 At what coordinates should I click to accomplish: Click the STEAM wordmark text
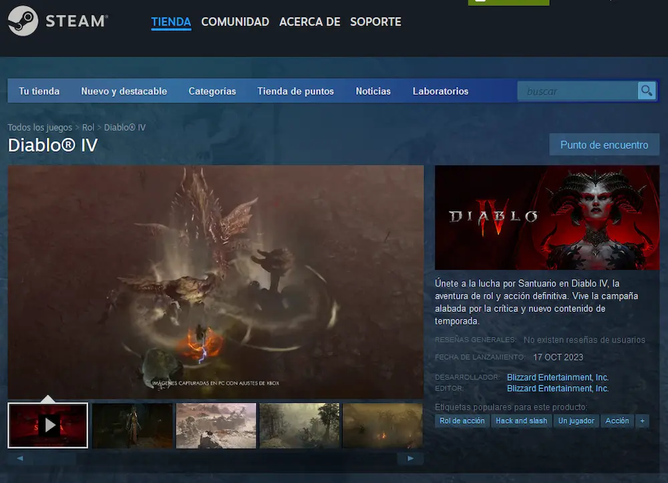click(77, 21)
